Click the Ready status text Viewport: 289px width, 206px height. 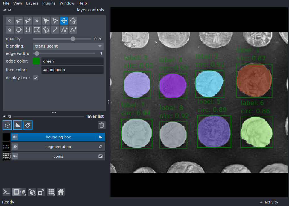(8, 202)
